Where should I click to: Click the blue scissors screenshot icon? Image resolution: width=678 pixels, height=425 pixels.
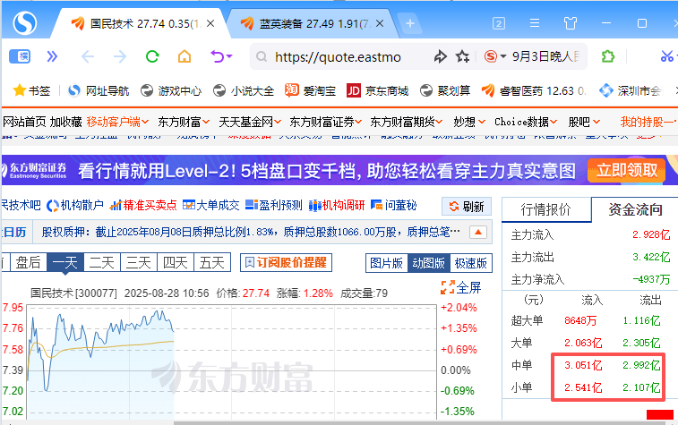tap(667, 56)
